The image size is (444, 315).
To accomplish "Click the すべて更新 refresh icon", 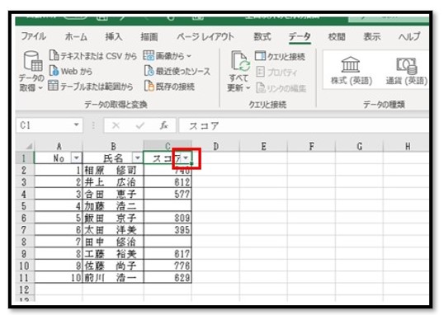I will pyautogui.click(x=240, y=60).
